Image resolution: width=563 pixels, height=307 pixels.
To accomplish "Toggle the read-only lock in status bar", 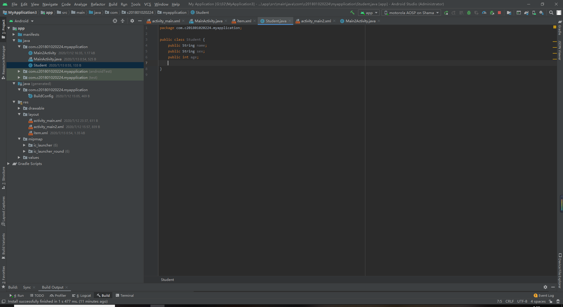I will [x=551, y=301].
